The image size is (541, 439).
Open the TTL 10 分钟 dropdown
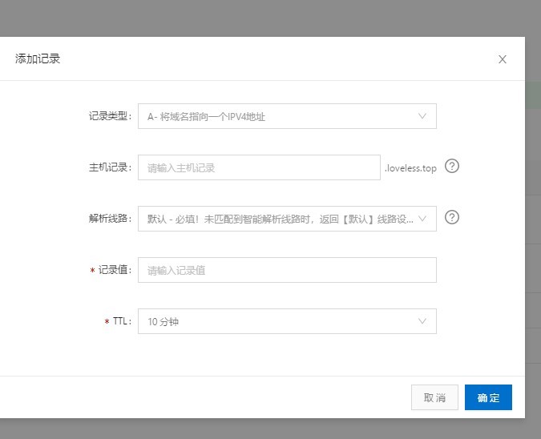[287, 321]
